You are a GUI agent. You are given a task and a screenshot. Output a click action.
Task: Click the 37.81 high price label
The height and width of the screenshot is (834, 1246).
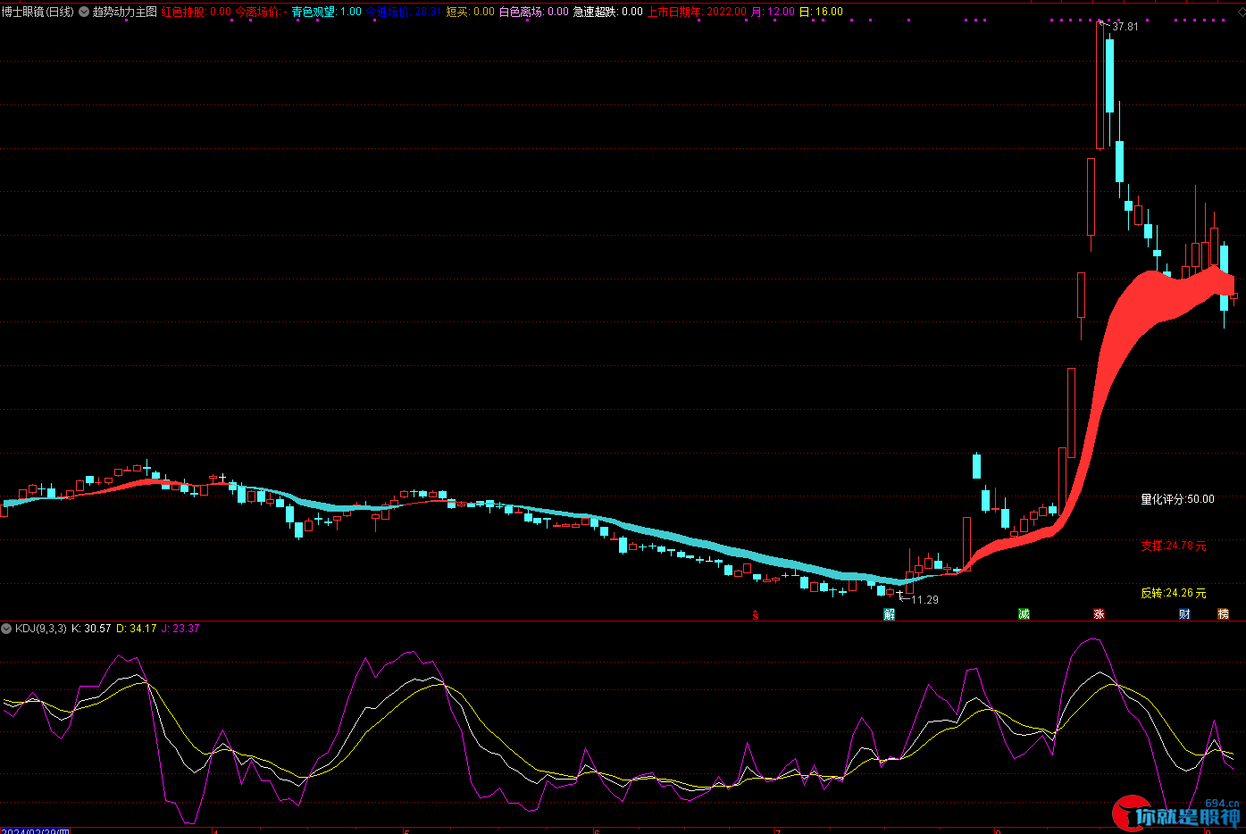click(x=1125, y=27)
